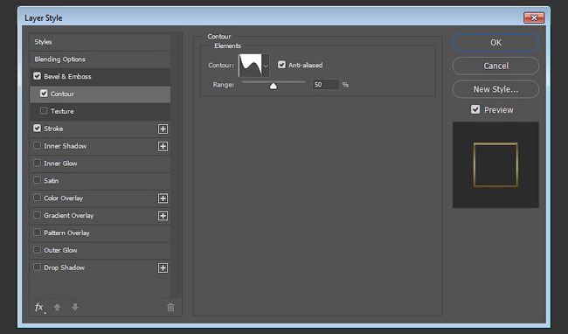Close the Layer Style dialog
Screen dimensions: 568x334
click(x=534, y=17)
